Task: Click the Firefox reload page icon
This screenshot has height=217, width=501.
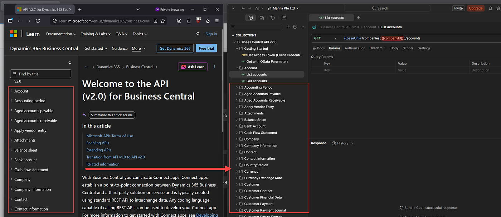Action: point(38,21)
